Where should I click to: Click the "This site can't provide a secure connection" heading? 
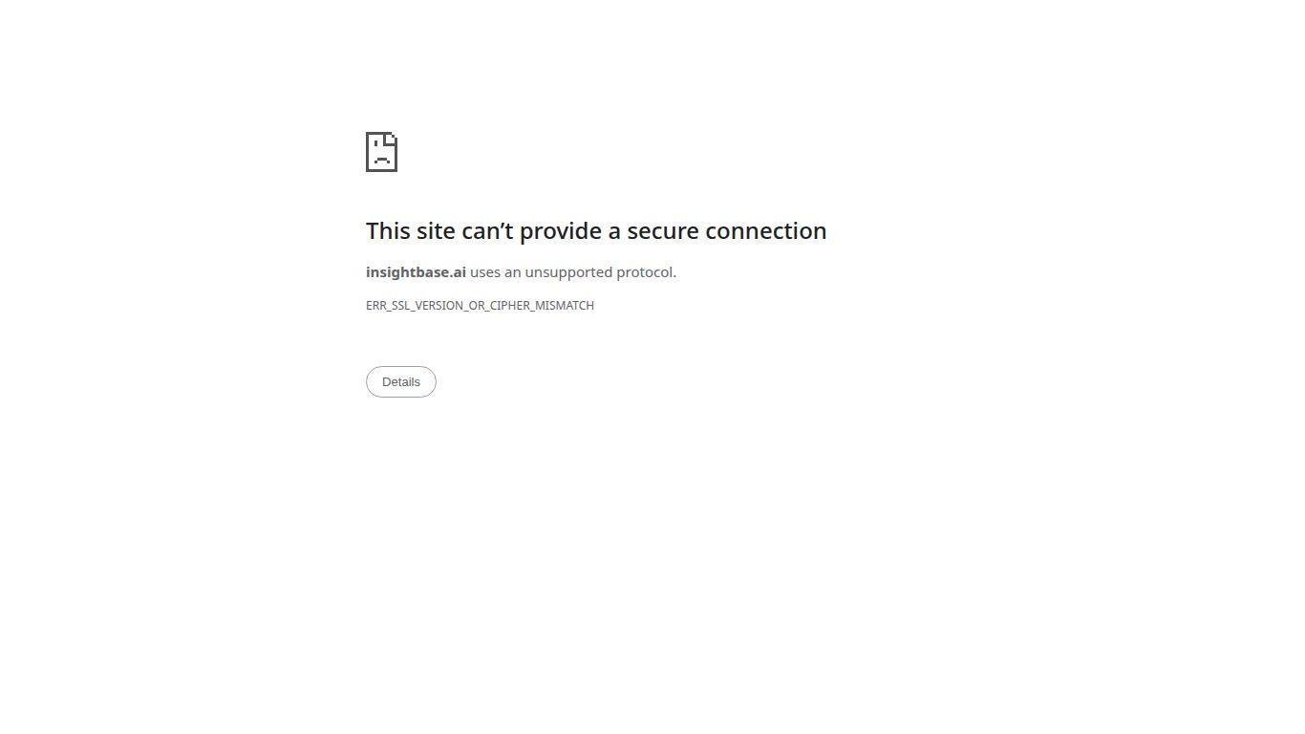[596, 230]
